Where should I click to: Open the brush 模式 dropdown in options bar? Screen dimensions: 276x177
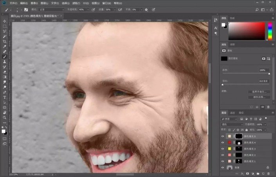(x=51, y=9)
